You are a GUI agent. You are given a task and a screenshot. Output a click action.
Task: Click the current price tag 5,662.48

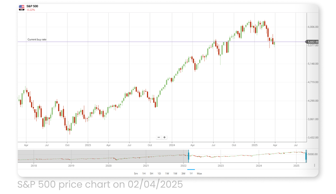tap(312, 42)
